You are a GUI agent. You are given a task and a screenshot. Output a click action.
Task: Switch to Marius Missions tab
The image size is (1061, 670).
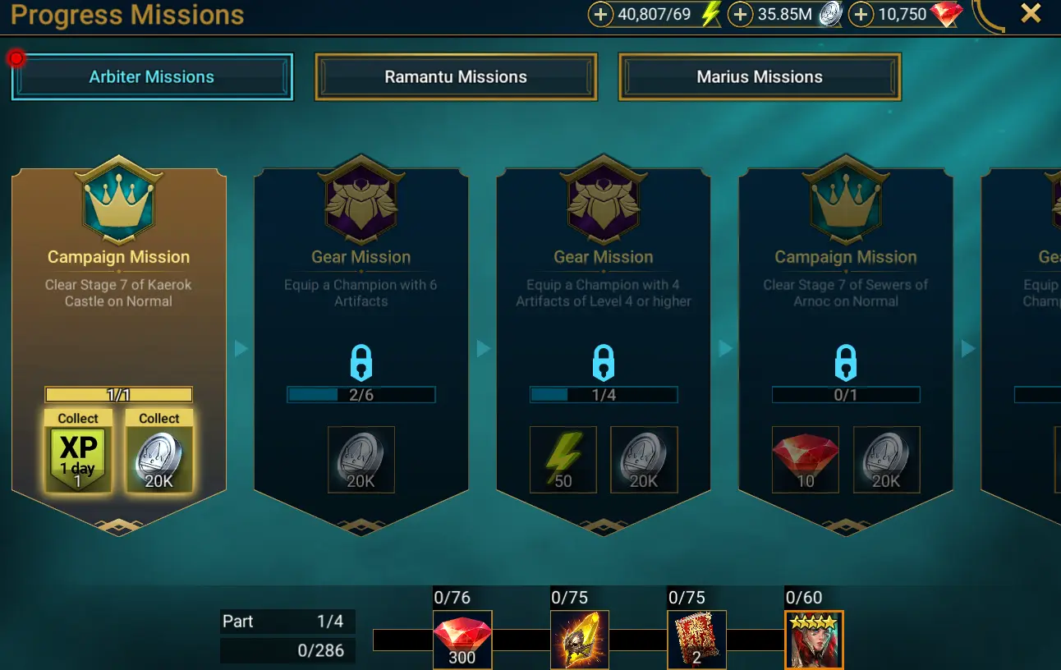click(760, 77)
